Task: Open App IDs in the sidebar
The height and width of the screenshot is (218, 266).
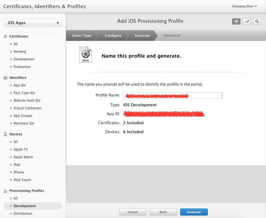Action: (x=20, y=85)
